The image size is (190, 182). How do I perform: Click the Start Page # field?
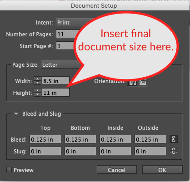click(x=65, y=46)
